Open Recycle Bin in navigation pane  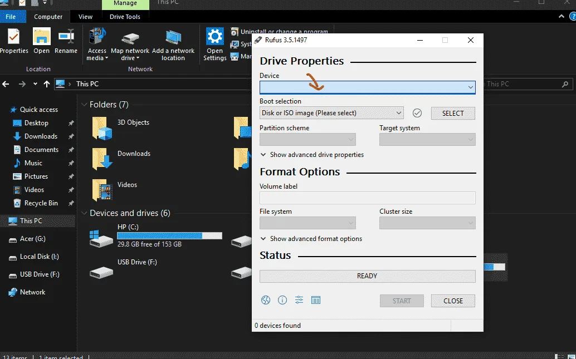coord(35,203)
